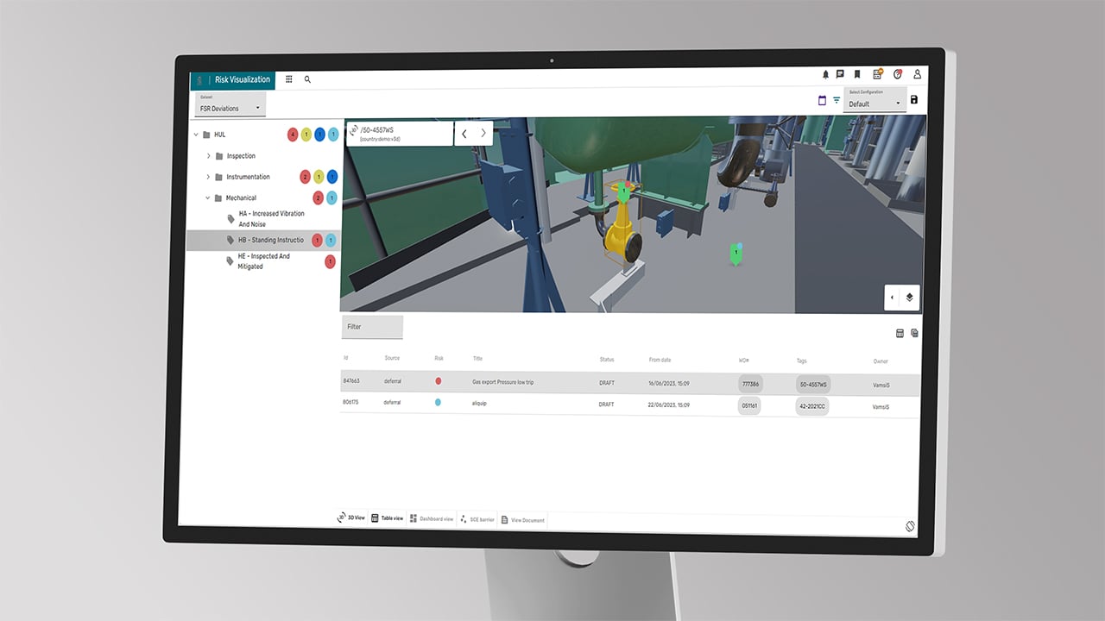Click the Filter input field
Viewport: 1105px width, 621px height.
tap(372, 327)
